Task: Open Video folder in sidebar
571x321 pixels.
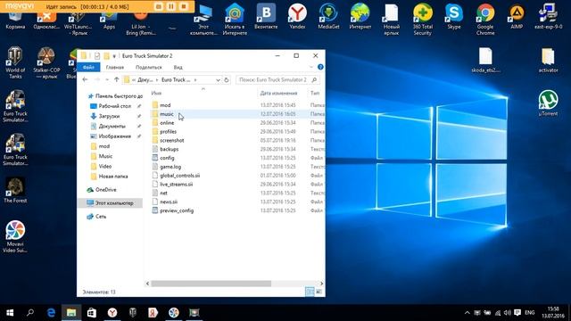Action: [105, 167]
